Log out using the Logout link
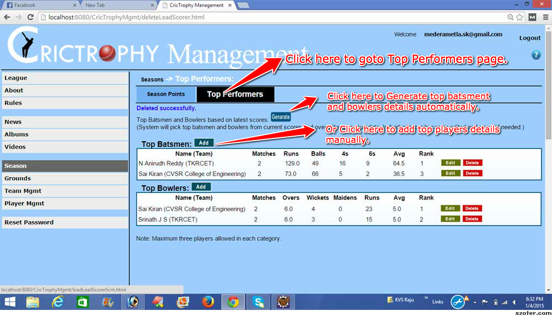 coord(530,38)
